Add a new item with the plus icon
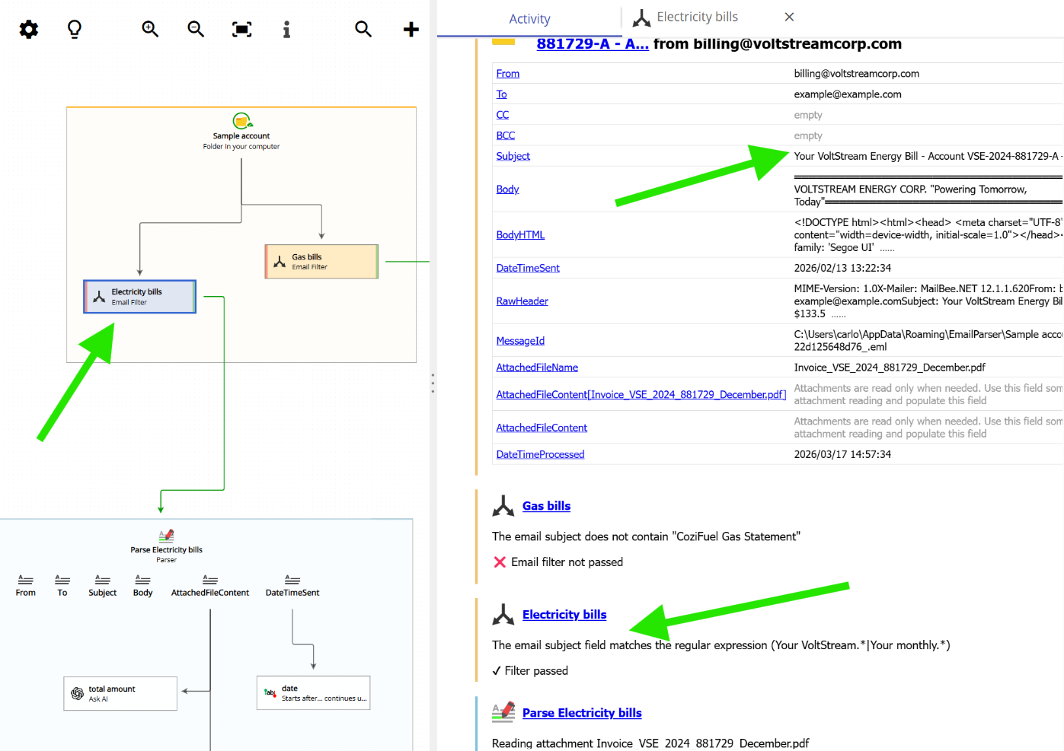This screenshot has width=1064, height=751. 411,29
